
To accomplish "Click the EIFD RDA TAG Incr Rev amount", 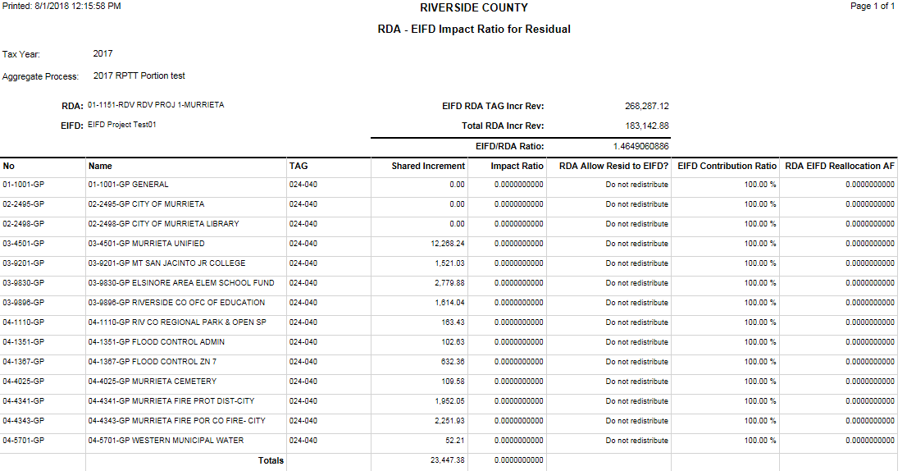I will pos(647,106).
